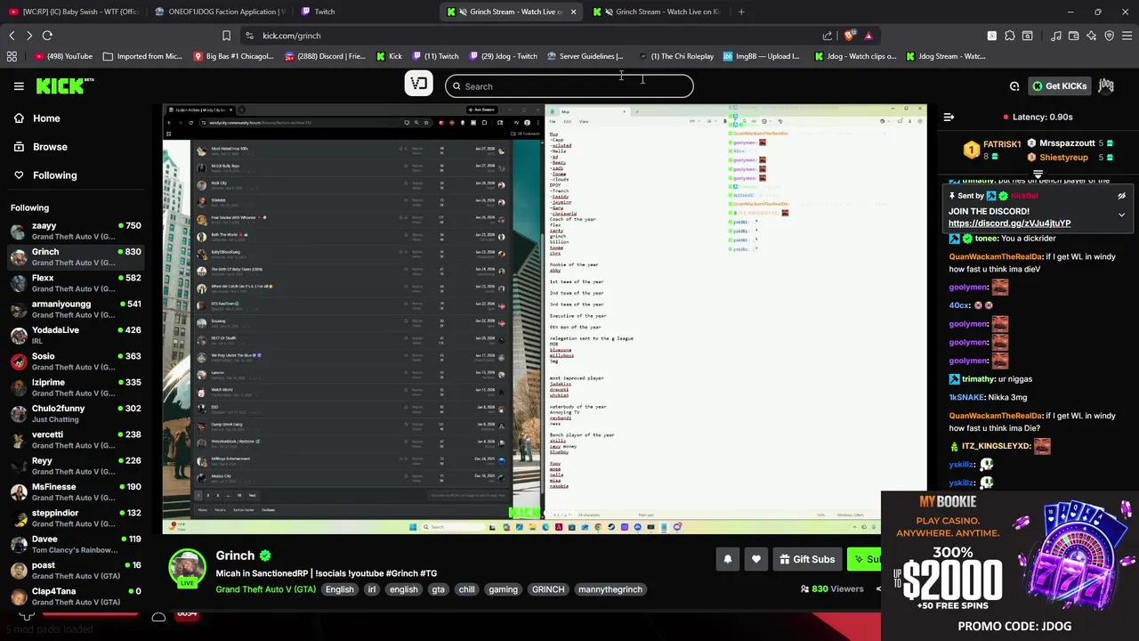
Task: Select zaayy in the following list
Action: pyautogui.click(x=77, y=231)
